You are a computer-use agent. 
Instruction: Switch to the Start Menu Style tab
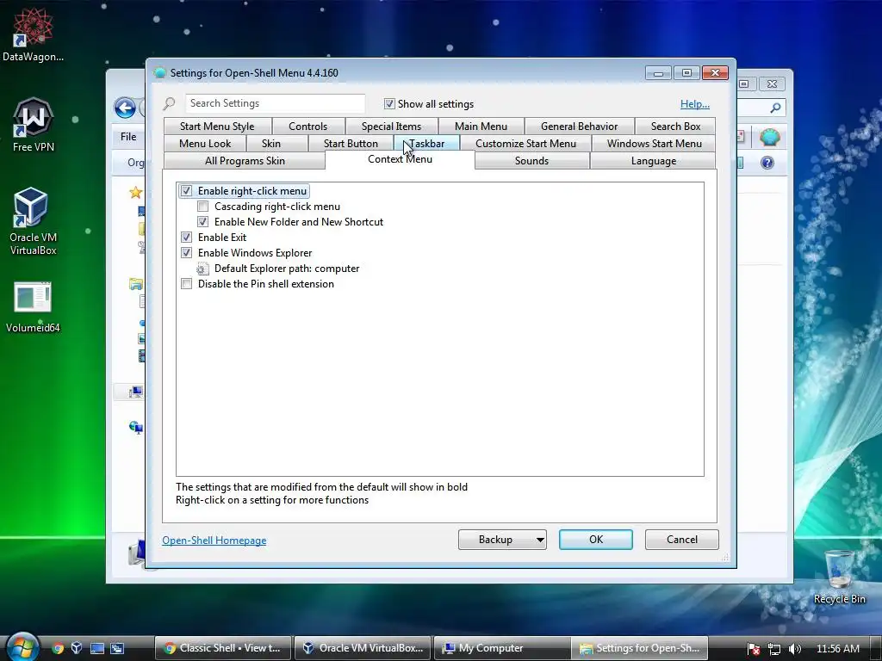(217, 126)
